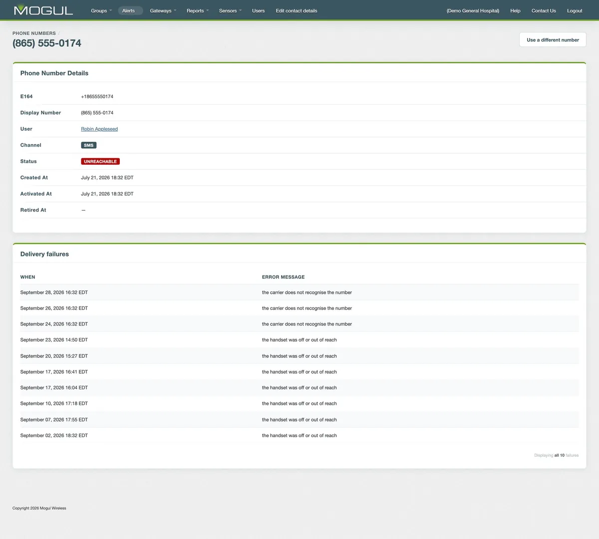The width and height of the screenshot is (599, 539).
Task: Select the September 17, 2026 16:41 EDT failure
Action: [299, 372]
